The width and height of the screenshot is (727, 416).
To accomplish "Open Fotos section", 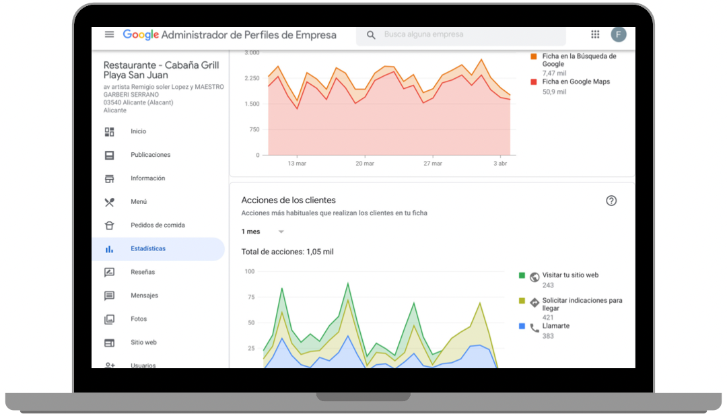I will point(139,318).
